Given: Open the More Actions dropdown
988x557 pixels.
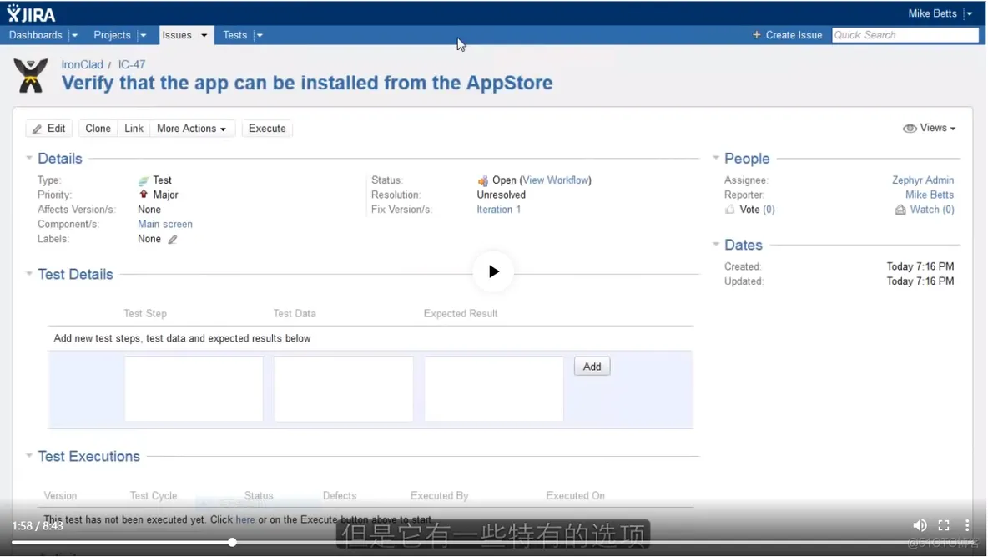Looking at the screenshot, I should (192, 128).
